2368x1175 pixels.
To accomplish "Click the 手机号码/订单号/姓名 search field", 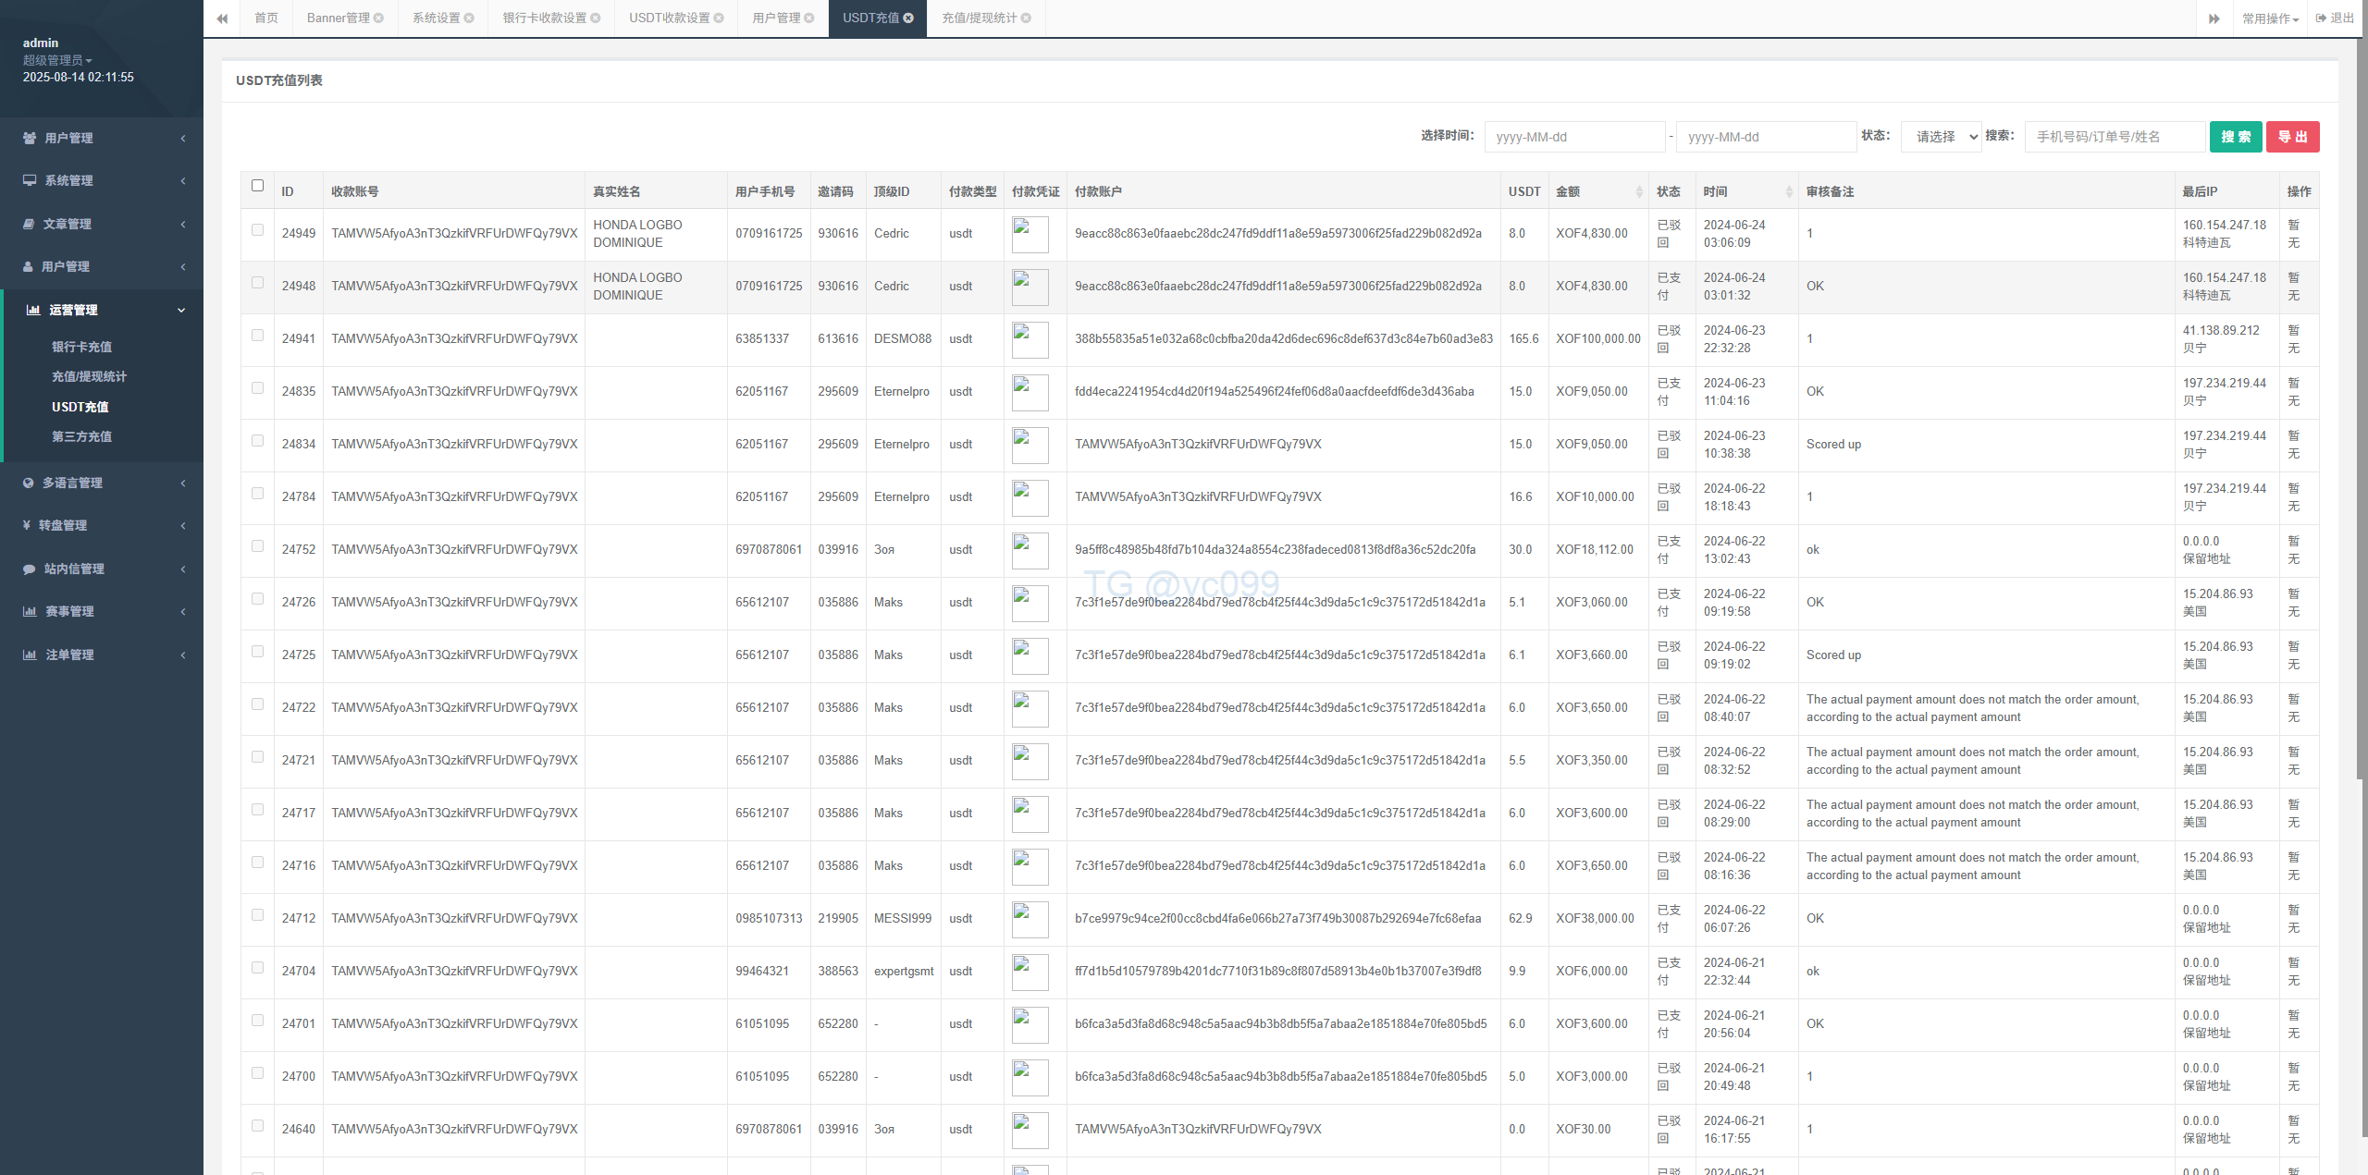I will 2114,137.
